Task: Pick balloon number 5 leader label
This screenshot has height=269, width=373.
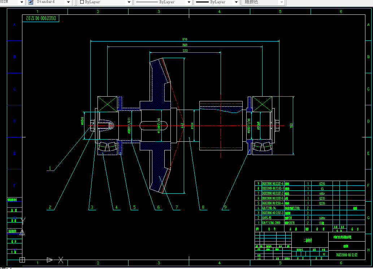Action: 134,207
